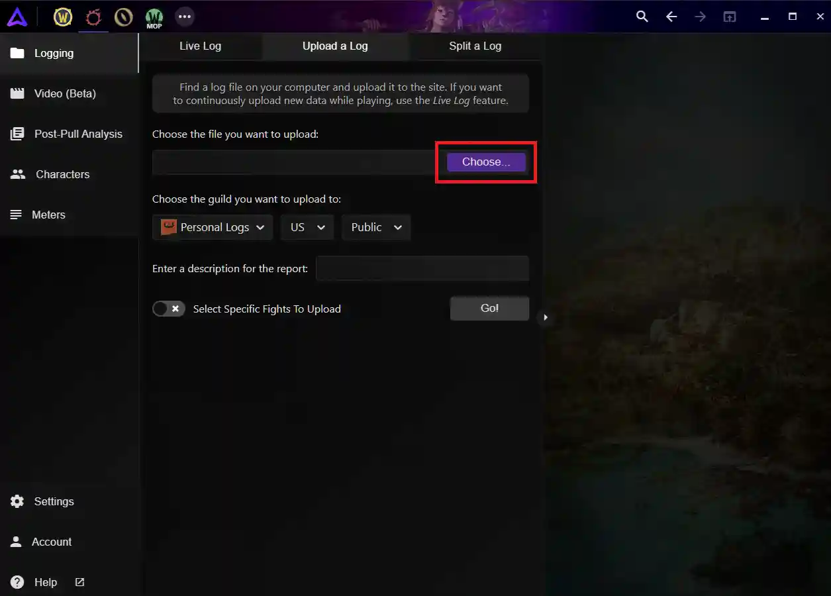Open the Public visibility dropdown
Viewport: 831px width, 596px height.
tap(375, 227)
